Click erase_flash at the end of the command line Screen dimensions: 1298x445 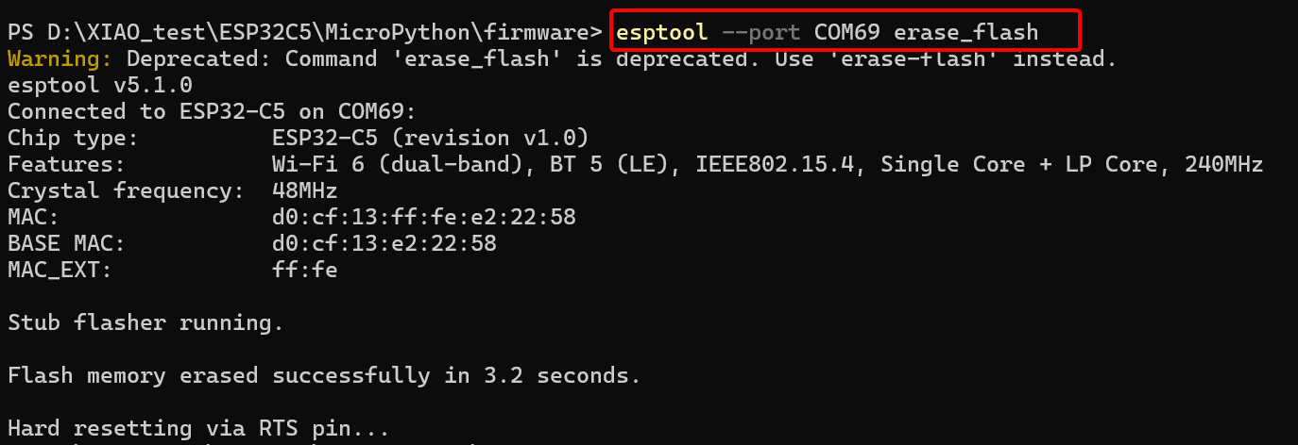pyautogui.click(x=965, y=32)
